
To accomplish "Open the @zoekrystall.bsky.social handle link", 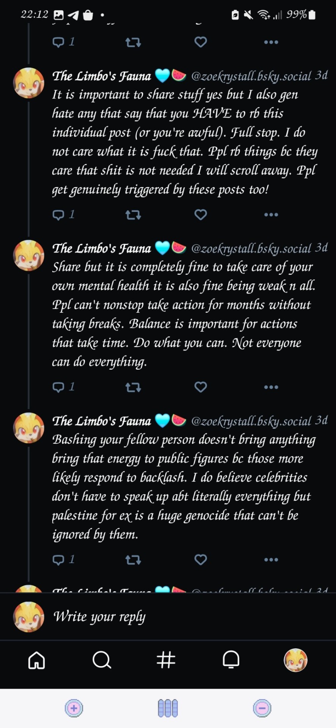I will pyautogui.click(x=251, y=77).
